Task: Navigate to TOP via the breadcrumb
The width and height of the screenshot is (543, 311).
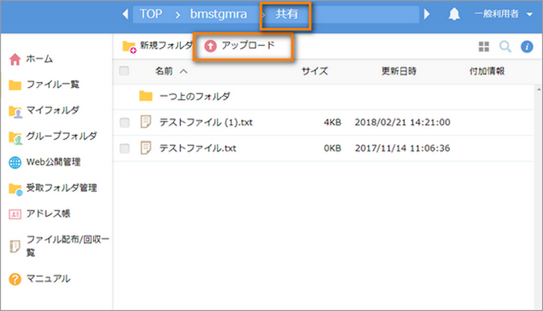Action: [151, 14]
